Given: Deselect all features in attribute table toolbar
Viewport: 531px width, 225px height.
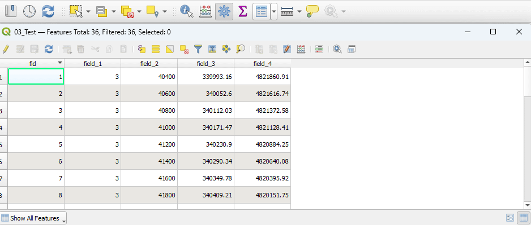Looking at the screenshot, I should 184,49.
